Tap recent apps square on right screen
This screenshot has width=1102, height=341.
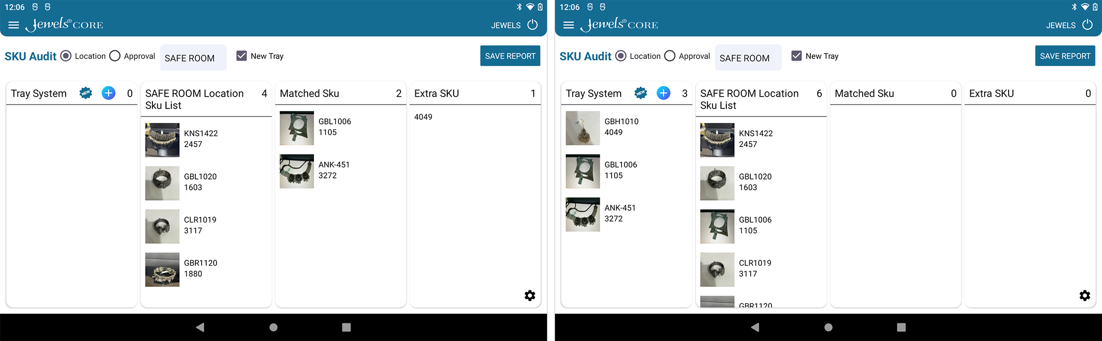pos(901,327)
